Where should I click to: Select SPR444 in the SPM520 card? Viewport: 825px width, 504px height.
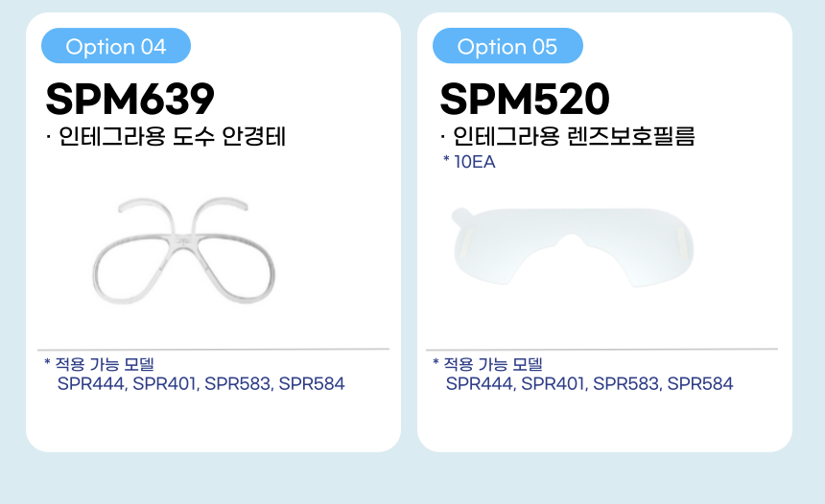479,384
